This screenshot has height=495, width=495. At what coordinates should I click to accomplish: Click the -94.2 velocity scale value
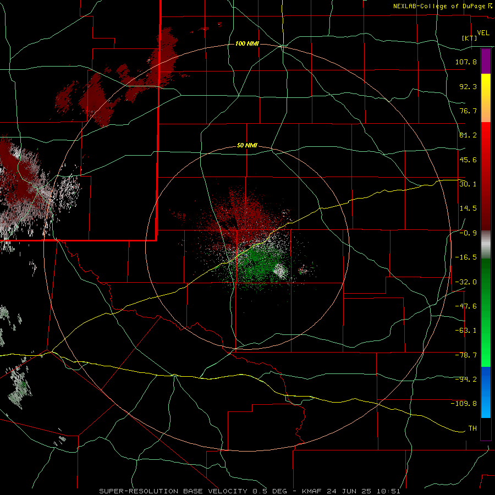(466, 379)
